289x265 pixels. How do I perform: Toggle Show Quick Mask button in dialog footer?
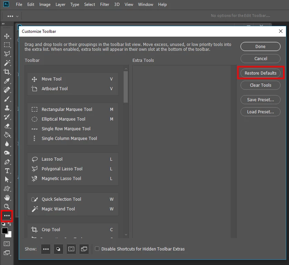(x=71, y=249)
